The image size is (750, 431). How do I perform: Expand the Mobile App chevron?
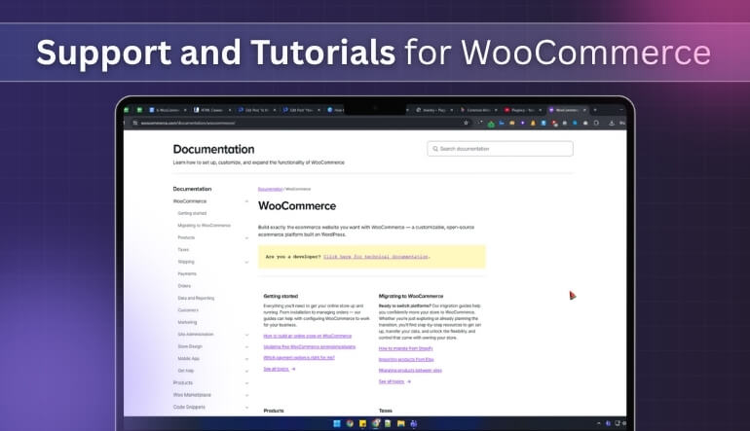(246, 359)
